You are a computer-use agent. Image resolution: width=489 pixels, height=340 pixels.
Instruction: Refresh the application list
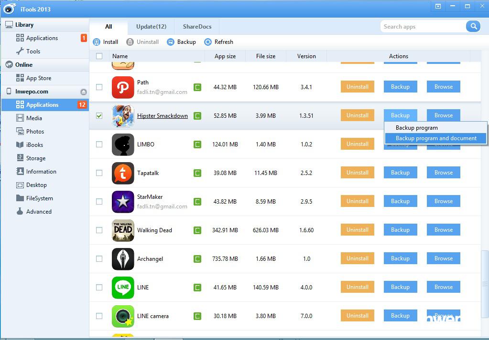click(x=218, y=42)
